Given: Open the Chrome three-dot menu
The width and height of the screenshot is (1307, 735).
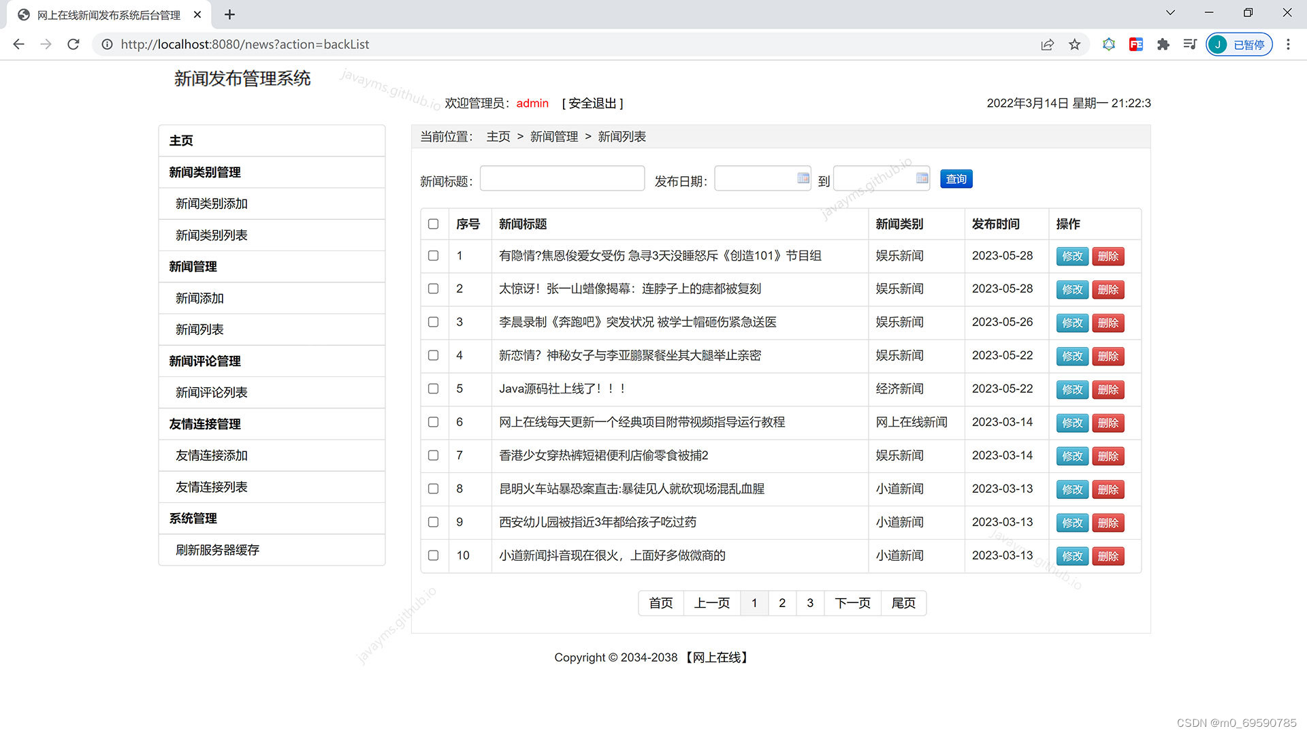Looking at the screenshot, I should [1287, 44].
